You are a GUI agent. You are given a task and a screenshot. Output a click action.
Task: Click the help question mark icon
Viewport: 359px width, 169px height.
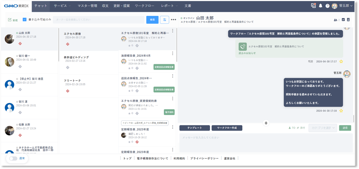tap(327, 6)
